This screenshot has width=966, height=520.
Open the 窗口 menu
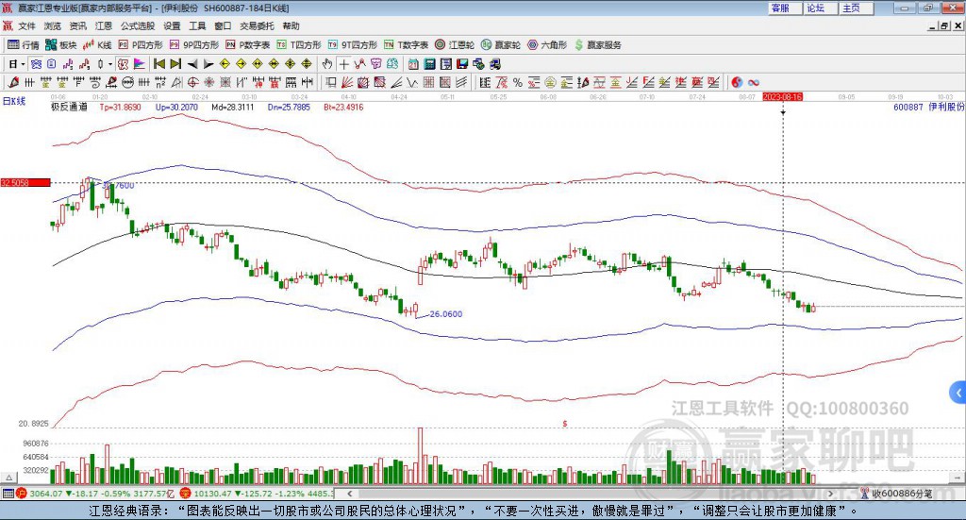coord(223,25)
